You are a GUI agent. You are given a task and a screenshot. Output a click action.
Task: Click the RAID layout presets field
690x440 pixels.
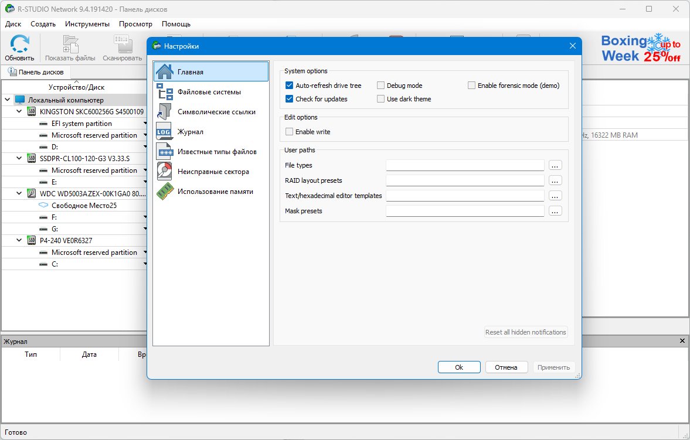coord(465,181)
